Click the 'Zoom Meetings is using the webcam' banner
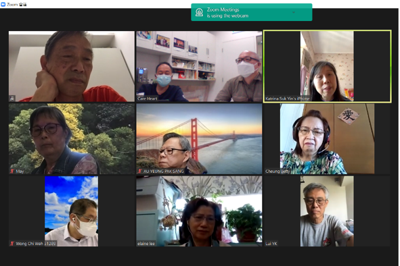 252,12
